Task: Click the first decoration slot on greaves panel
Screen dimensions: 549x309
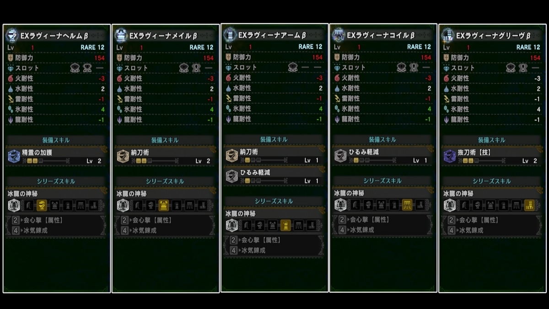Action: [x=511, y=68]
